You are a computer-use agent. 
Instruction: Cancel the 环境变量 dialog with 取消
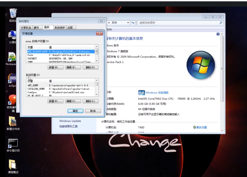click(93, 111)
